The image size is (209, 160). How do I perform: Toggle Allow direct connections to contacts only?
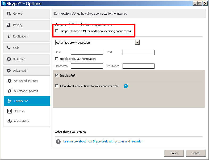pyautogui.click(x=57, y=86)
